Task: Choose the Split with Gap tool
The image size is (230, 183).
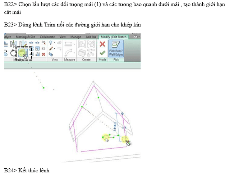Action: coord(37,43)
